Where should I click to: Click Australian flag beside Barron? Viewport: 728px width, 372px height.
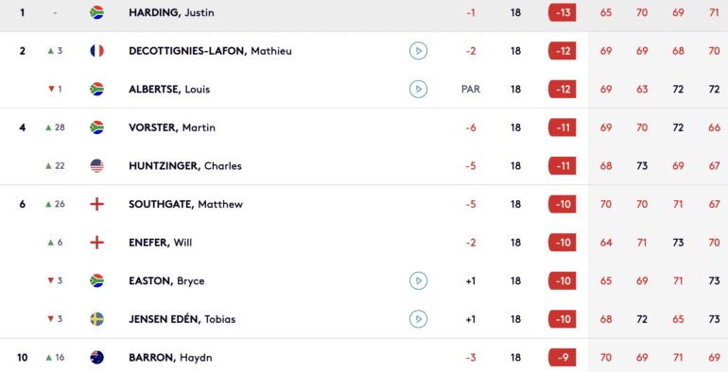tap(96, 358)
